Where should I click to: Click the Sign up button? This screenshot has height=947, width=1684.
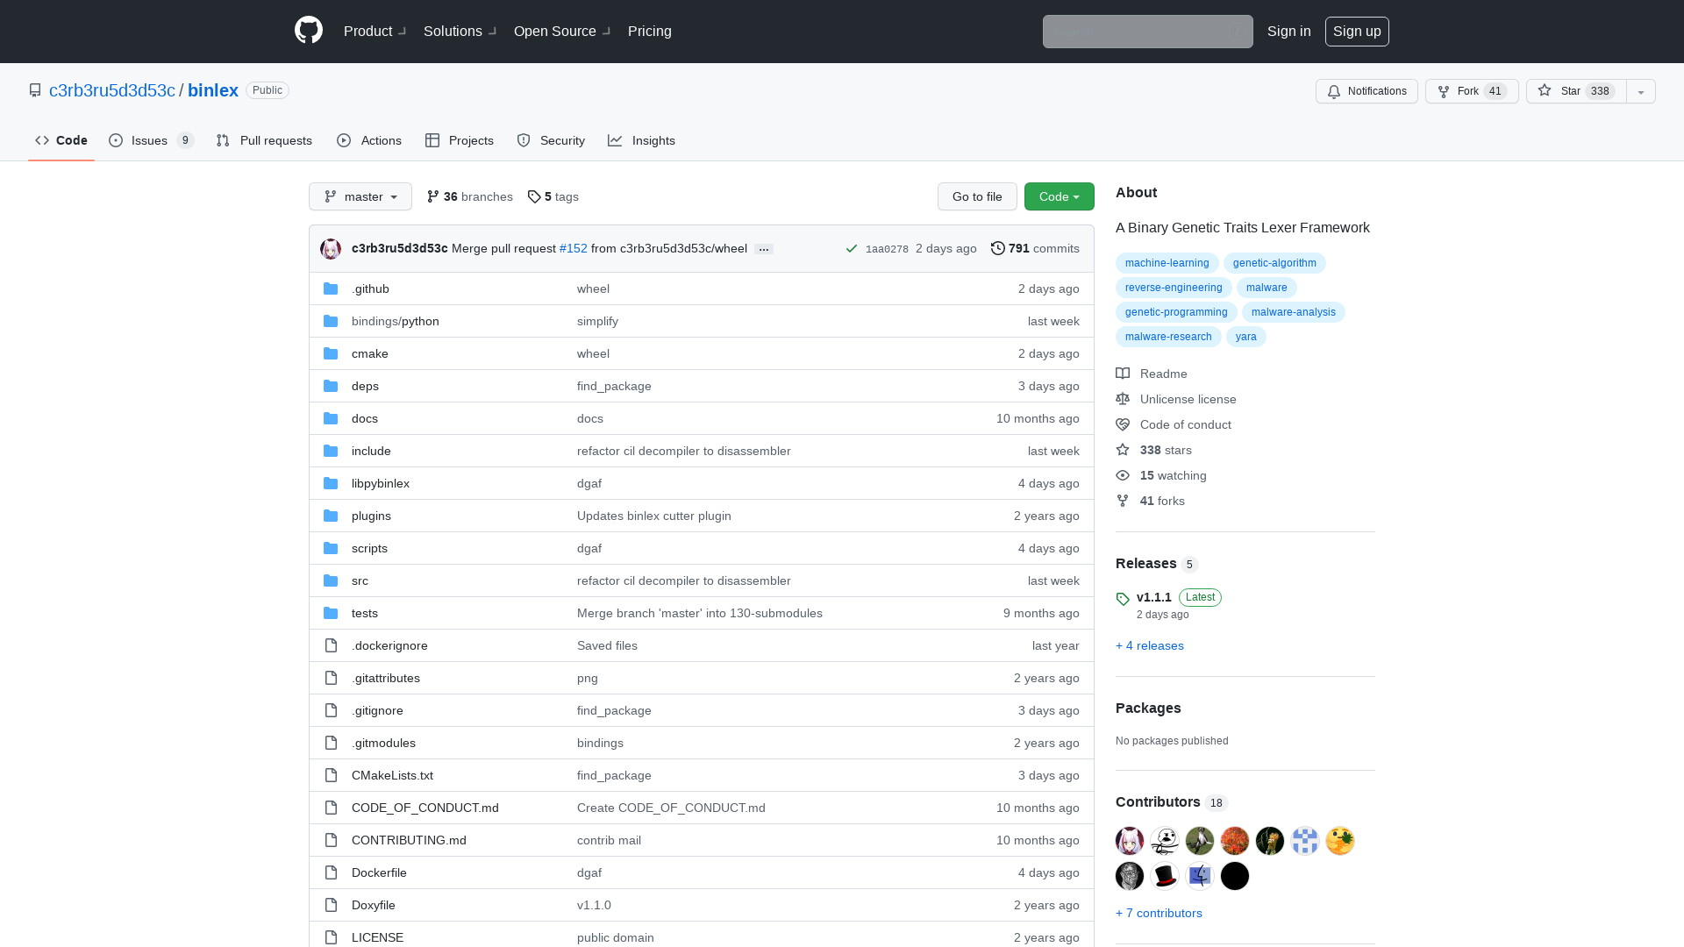(x=1357, y=31)
